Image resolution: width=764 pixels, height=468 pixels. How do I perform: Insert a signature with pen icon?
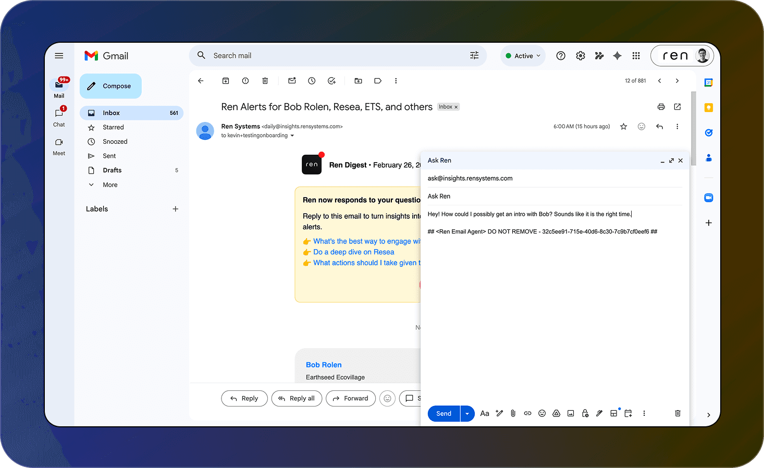coord(599,413)
